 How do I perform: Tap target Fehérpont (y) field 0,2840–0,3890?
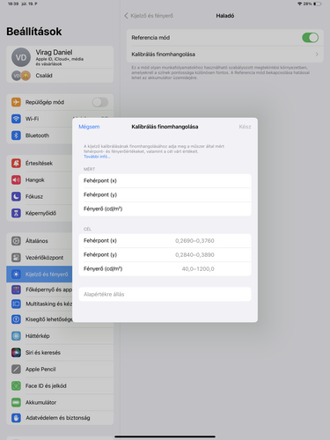click(x=165, y=254)
